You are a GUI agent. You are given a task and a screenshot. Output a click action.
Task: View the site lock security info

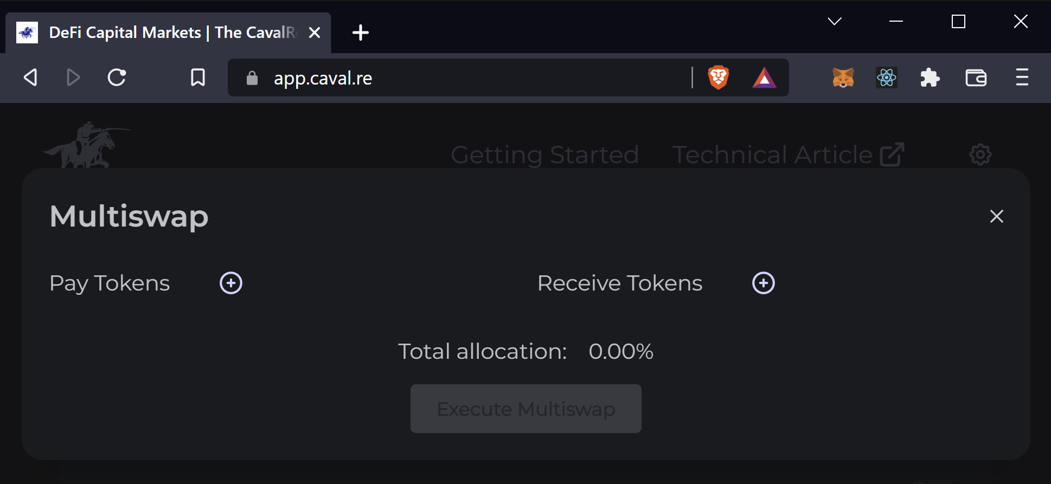[x=252, y=78]
